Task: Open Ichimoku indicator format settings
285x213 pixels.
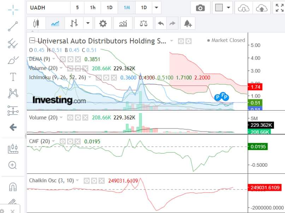Action: point(106,78)
